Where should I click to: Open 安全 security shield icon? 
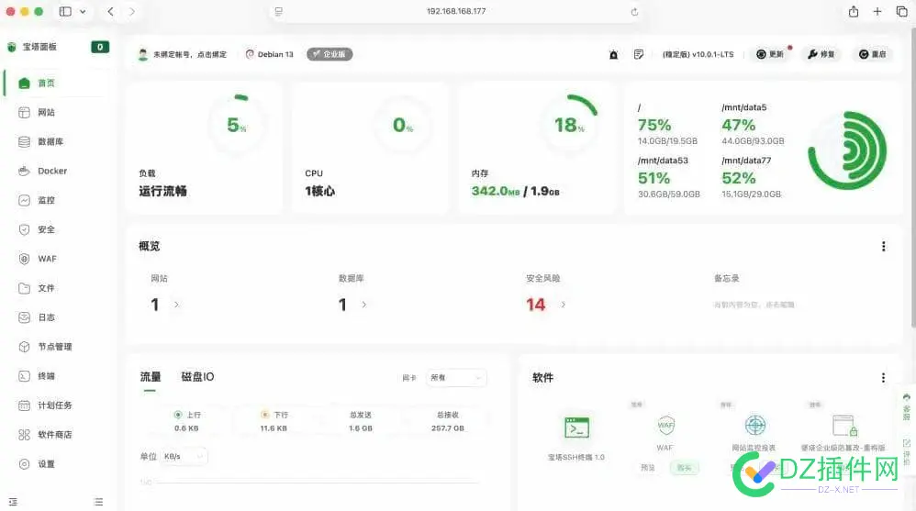tap(24, 229)
